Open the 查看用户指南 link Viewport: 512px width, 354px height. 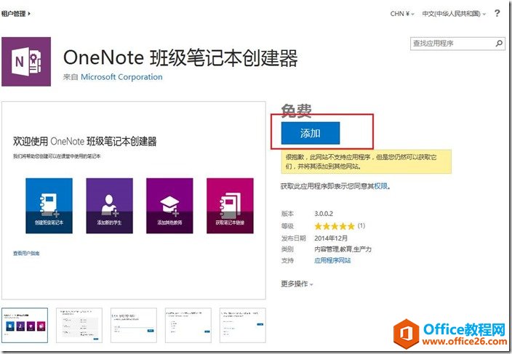[26, 253]
